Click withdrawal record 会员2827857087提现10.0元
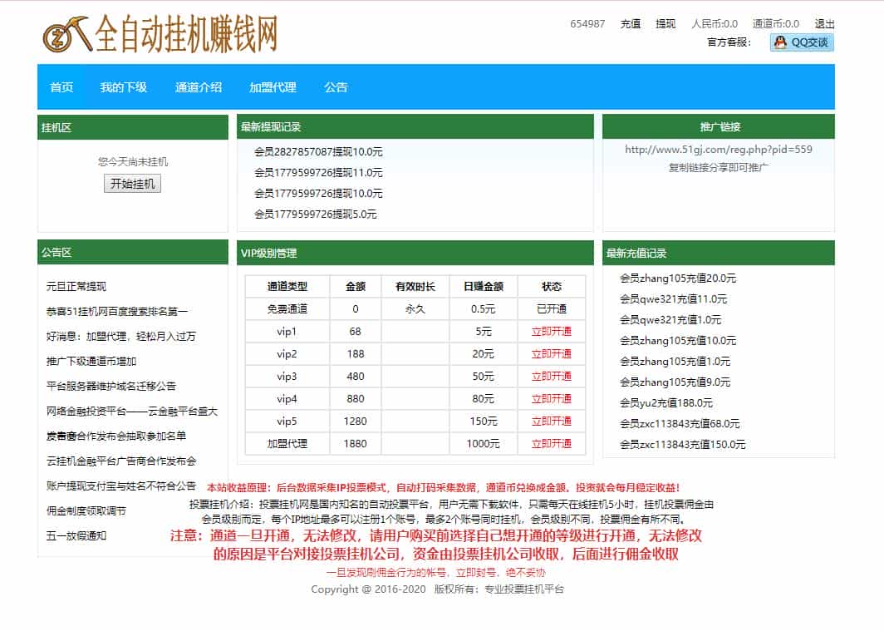This screenshot has height=631, width=884. tap(318, 151)
